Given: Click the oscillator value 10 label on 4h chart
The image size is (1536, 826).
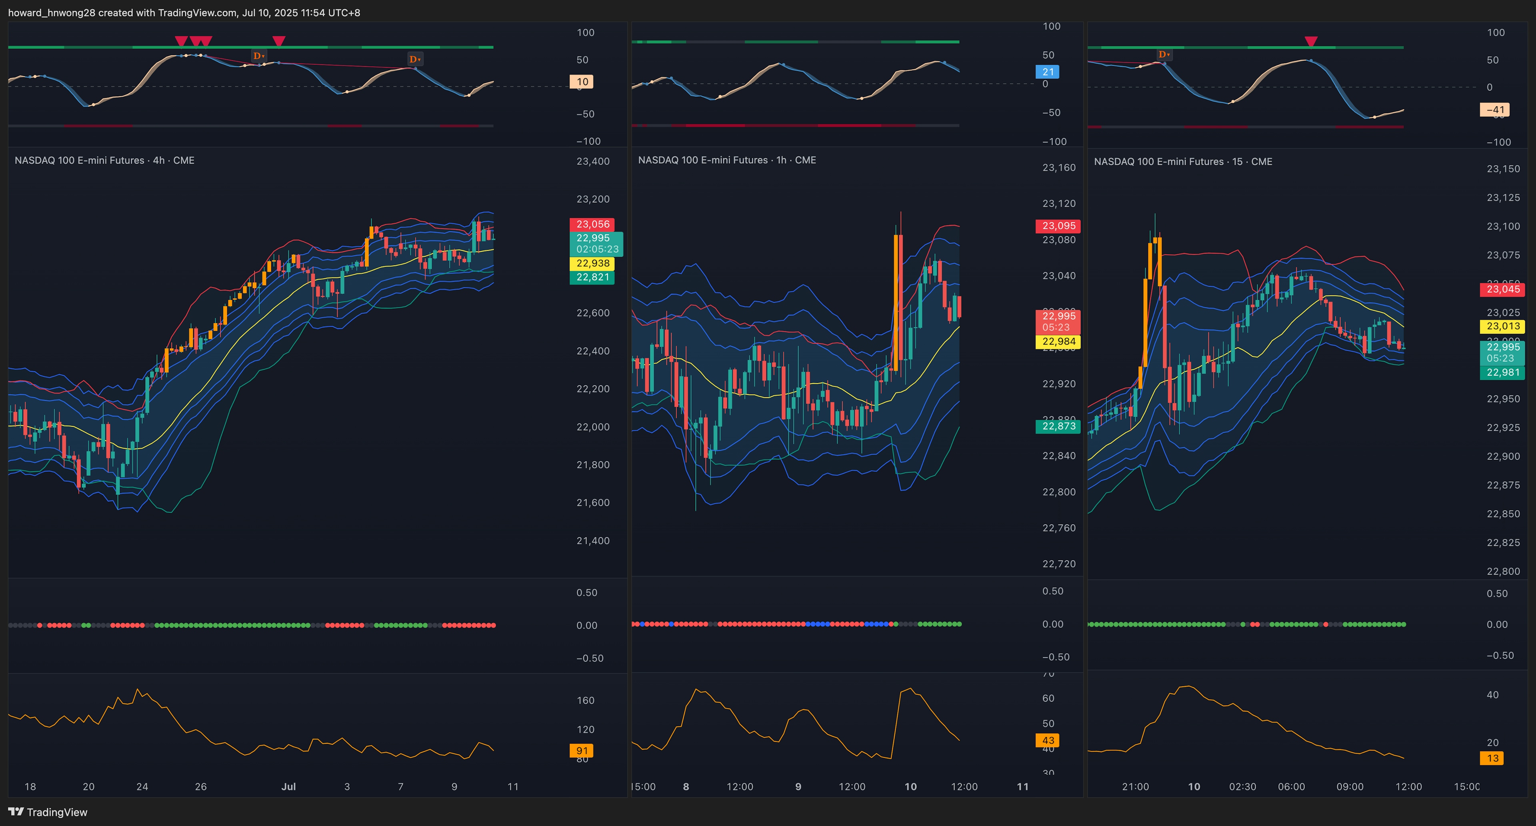Looking at the screenshot, I should pyautogui.click(x=581, y=82).
